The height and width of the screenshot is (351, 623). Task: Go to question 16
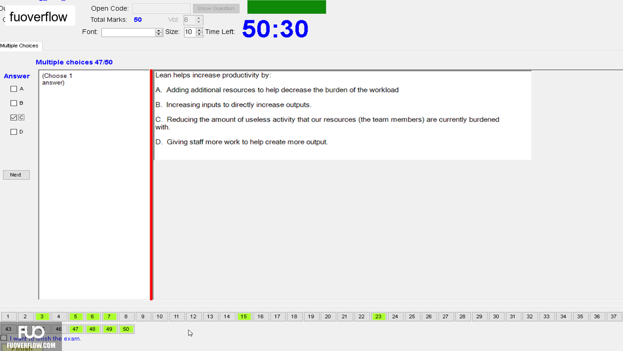261,316
